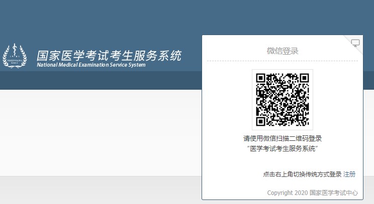Click the 请使用微信扫描二维码登录 instruction text
The height and width of the screenshot is (204, 374).
[282, 138]
